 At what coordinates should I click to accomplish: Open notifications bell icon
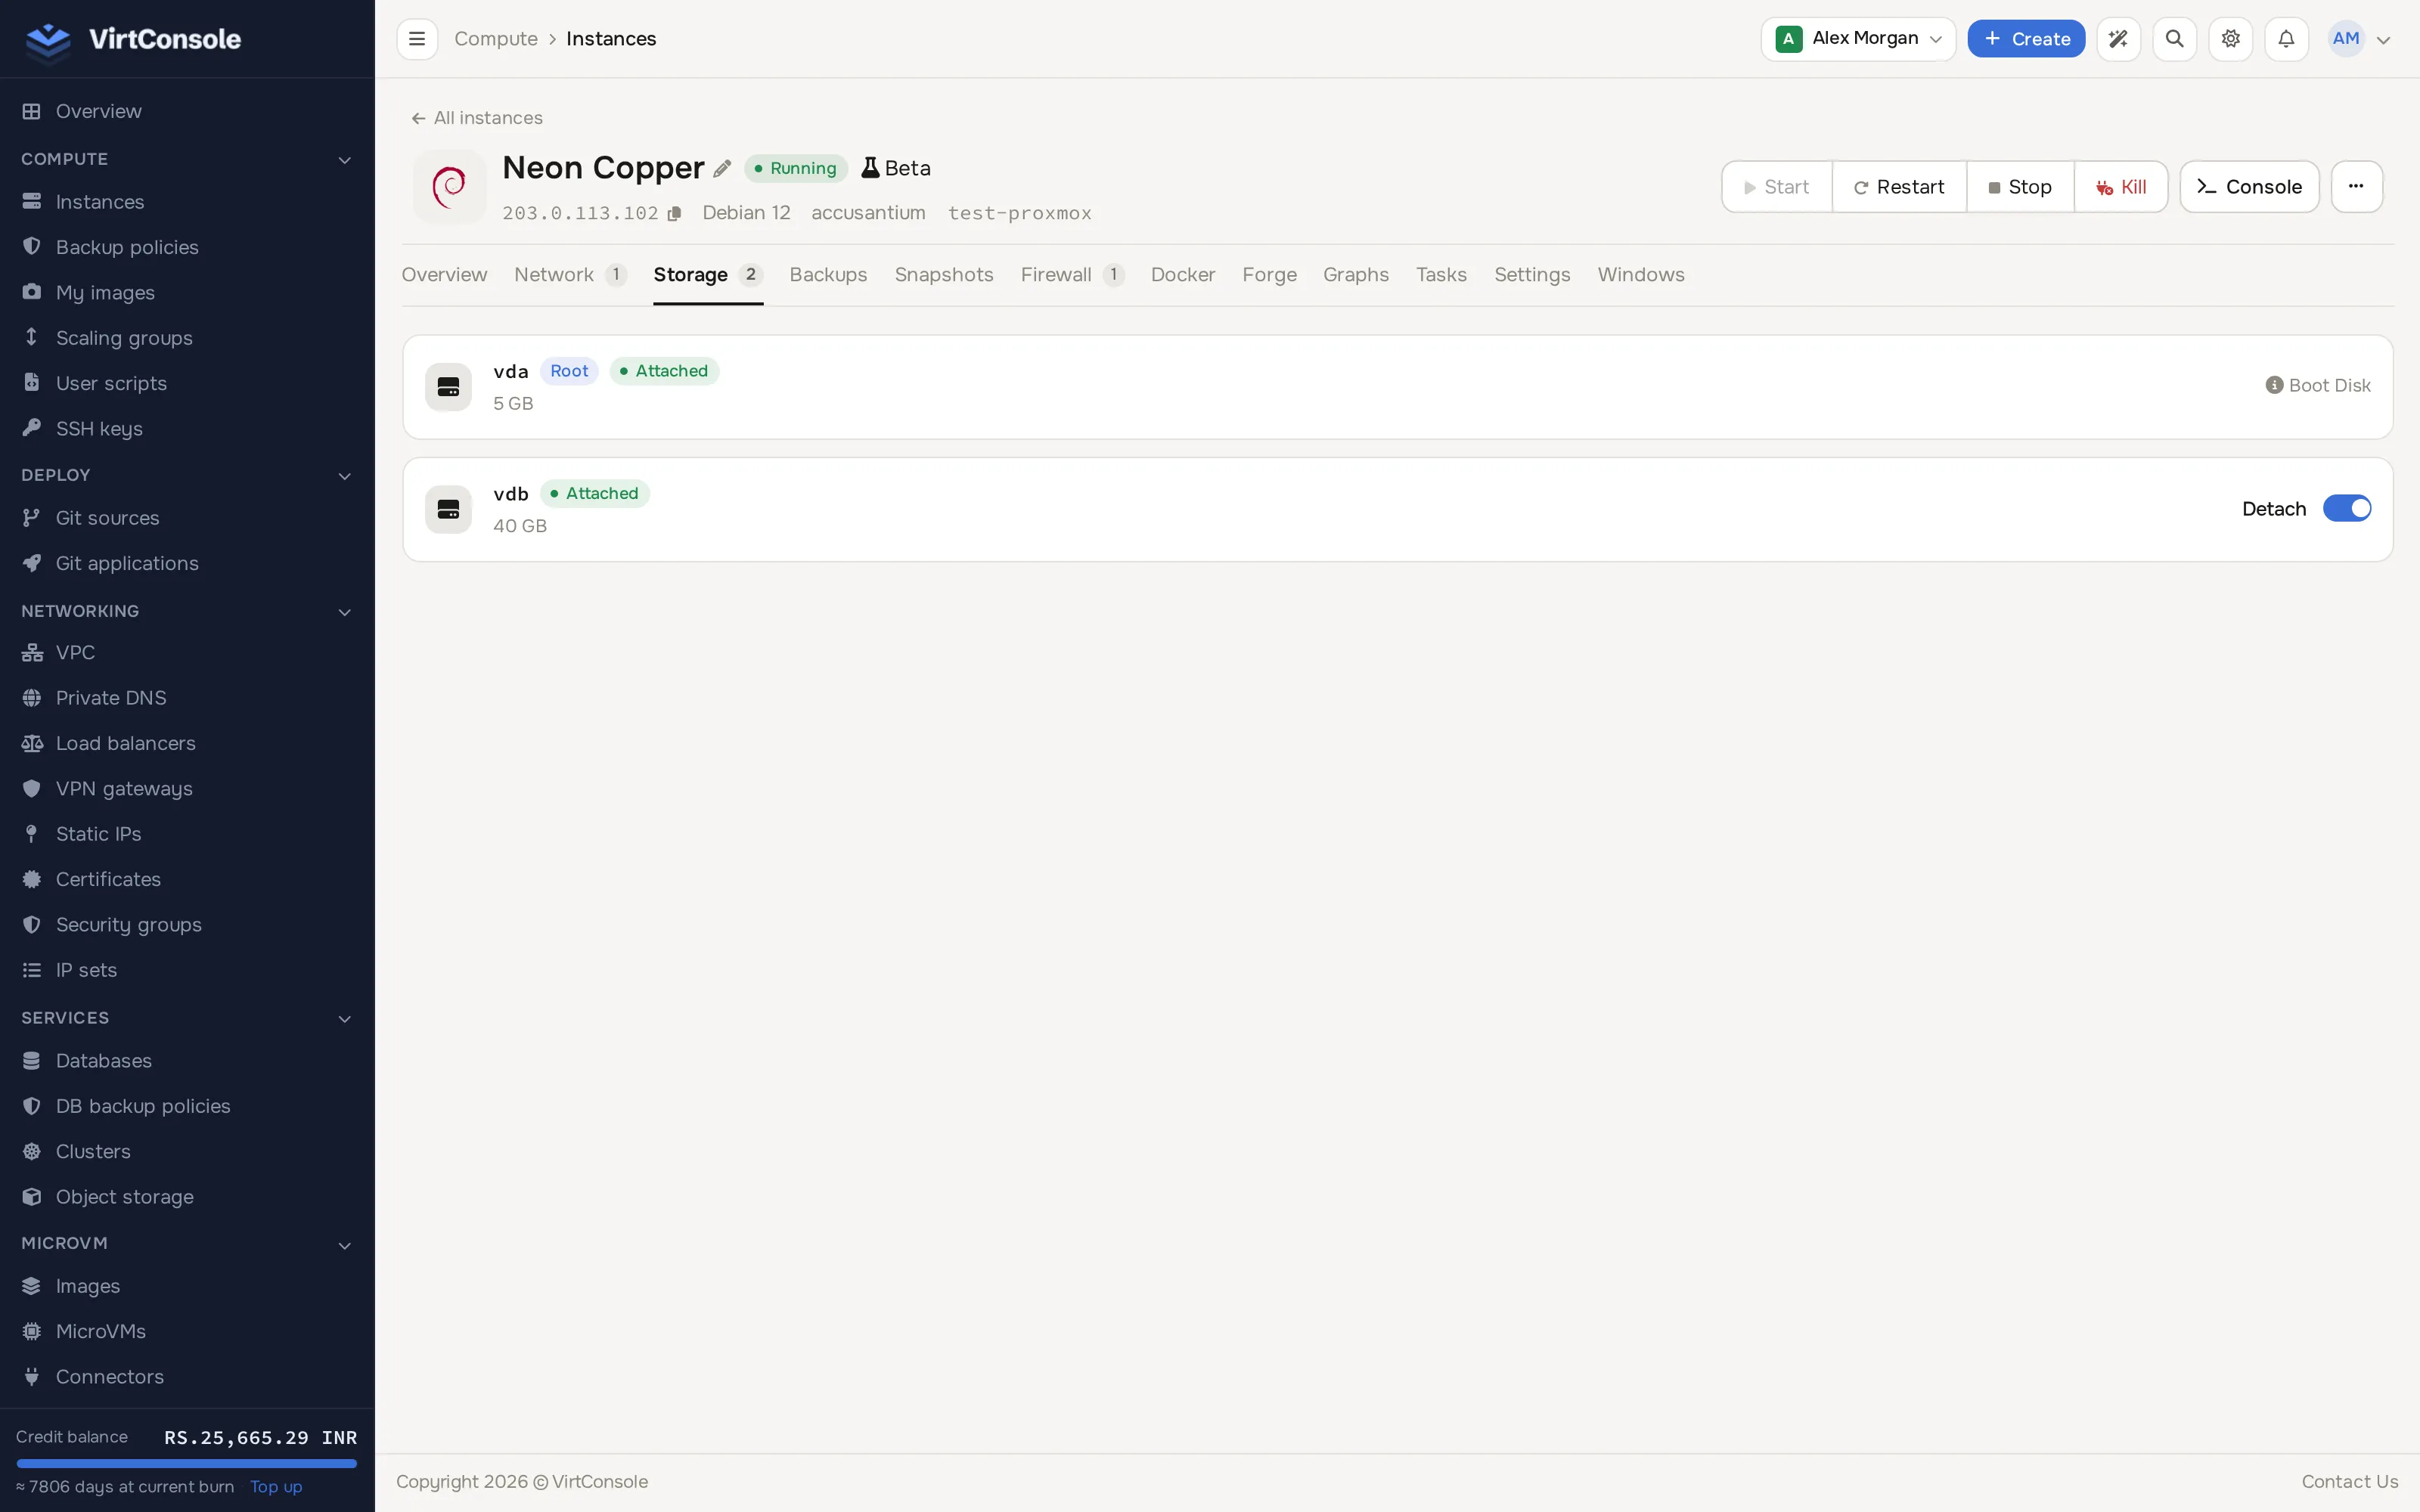tap(2286, 39)
